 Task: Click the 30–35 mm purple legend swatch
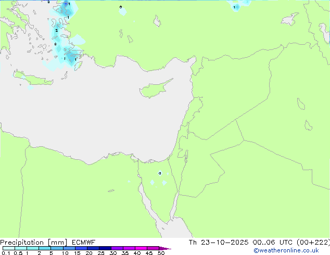[117, 248]
